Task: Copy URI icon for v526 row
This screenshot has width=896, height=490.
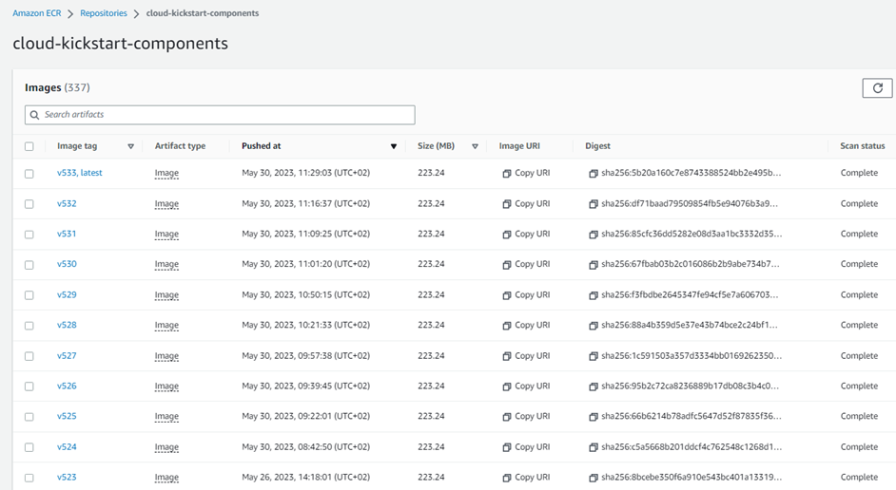Action: 506,386
